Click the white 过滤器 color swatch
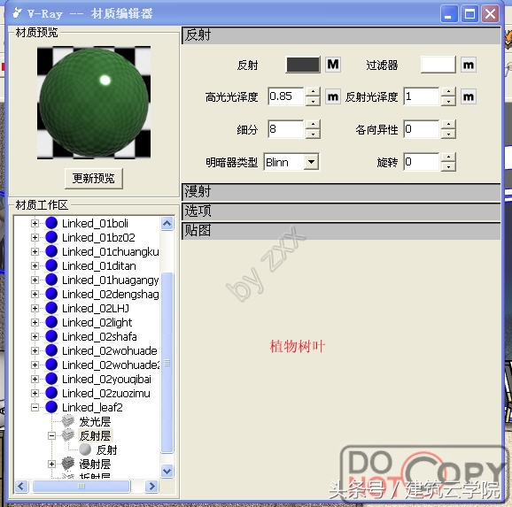Viewport: 512px width, 507px height. click(438, 65)
